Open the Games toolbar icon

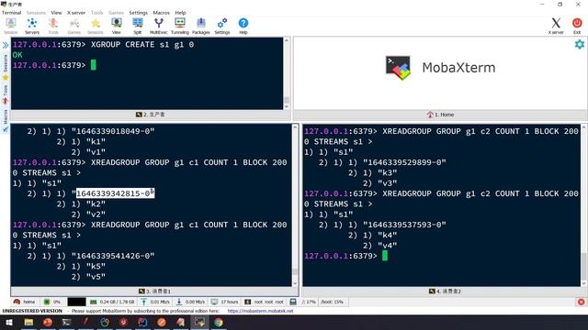tap(74, 26)
